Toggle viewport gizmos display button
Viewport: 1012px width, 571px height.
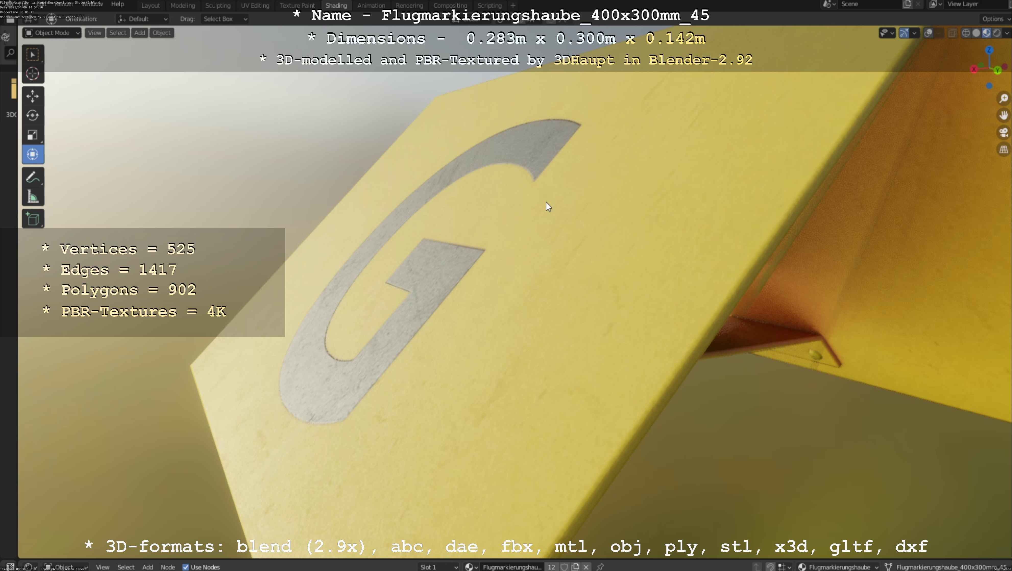(904, 33)
